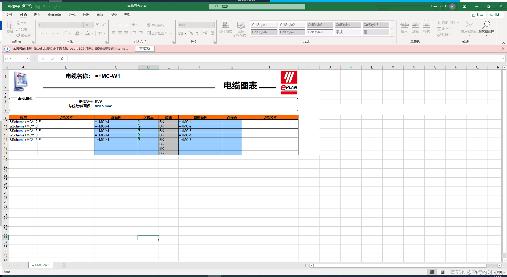
Task: Toggle italic formatting I
Action: coord(47,33)
